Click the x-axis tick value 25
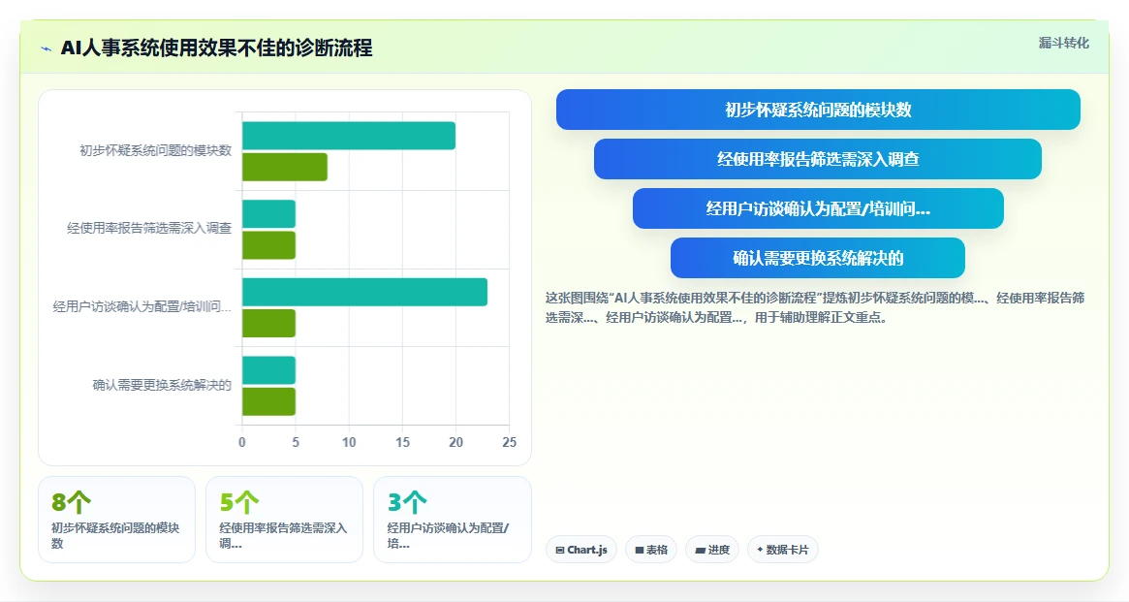 (x=509, y=442)
